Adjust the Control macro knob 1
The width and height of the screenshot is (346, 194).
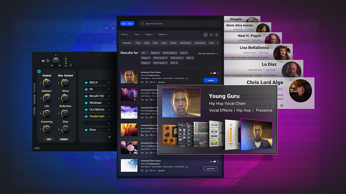(x=47, y=83)
